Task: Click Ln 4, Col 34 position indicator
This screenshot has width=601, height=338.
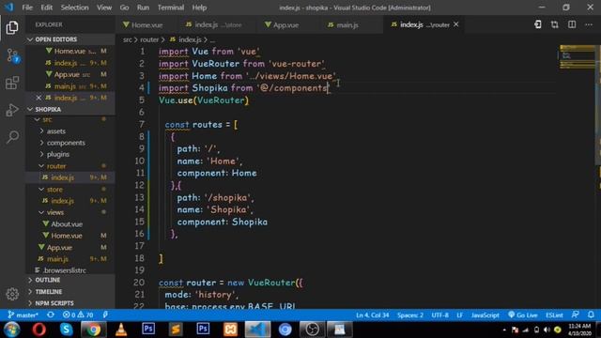Action: coord(372,315)
